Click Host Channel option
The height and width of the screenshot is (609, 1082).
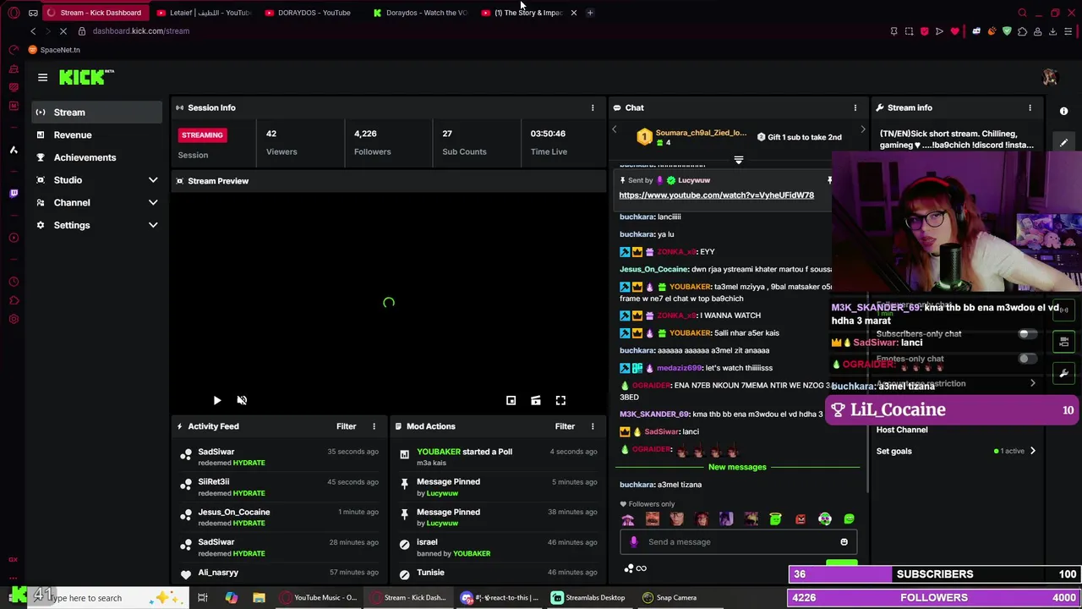pyautogui.click(x=902, y=430)
